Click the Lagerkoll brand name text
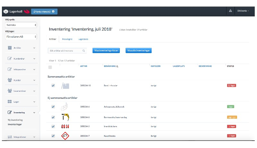Image resolution: width=257 pixels, height=148 pixels. [16, 12]
